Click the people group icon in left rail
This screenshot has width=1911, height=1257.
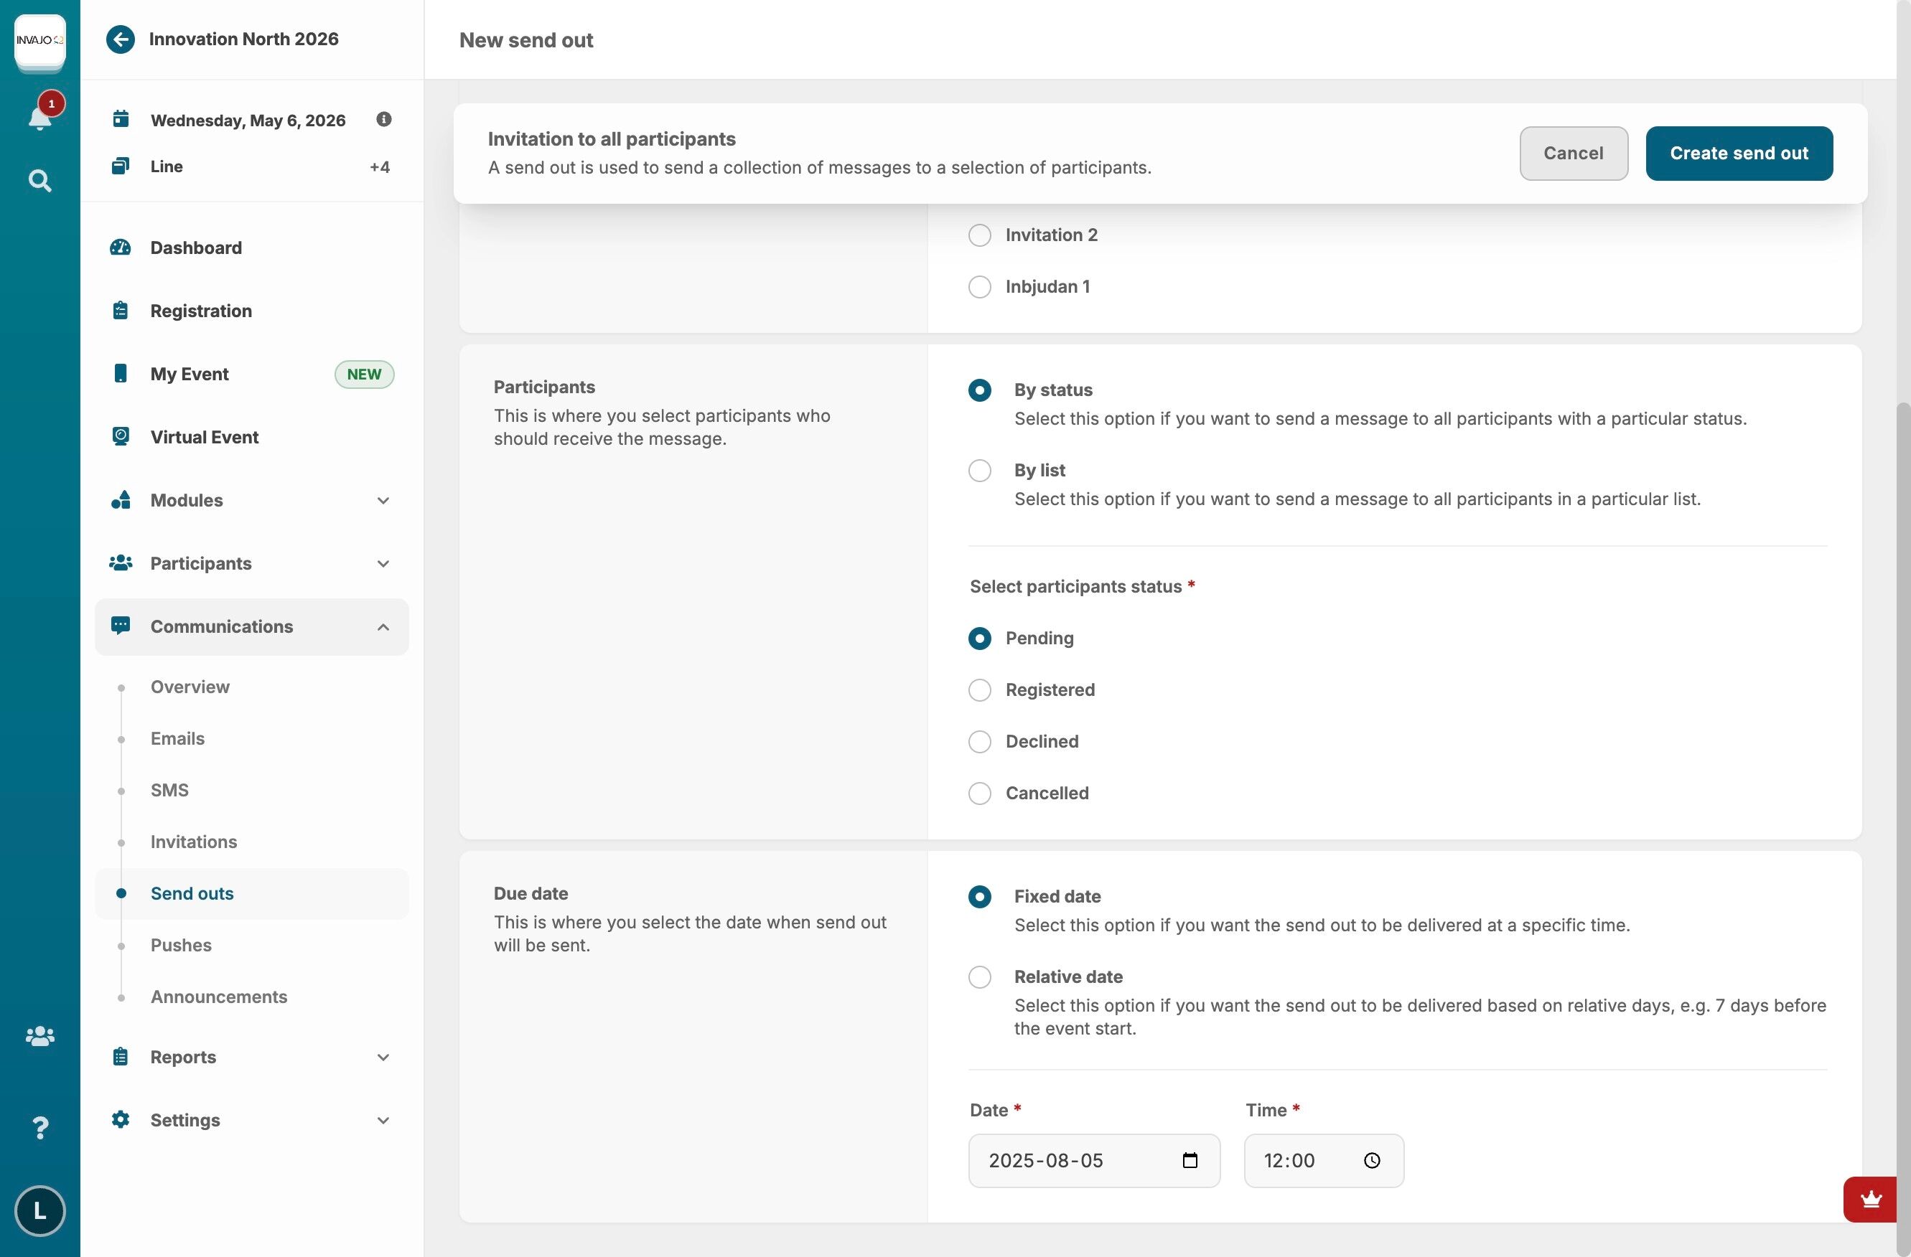tap(39, 1036)
